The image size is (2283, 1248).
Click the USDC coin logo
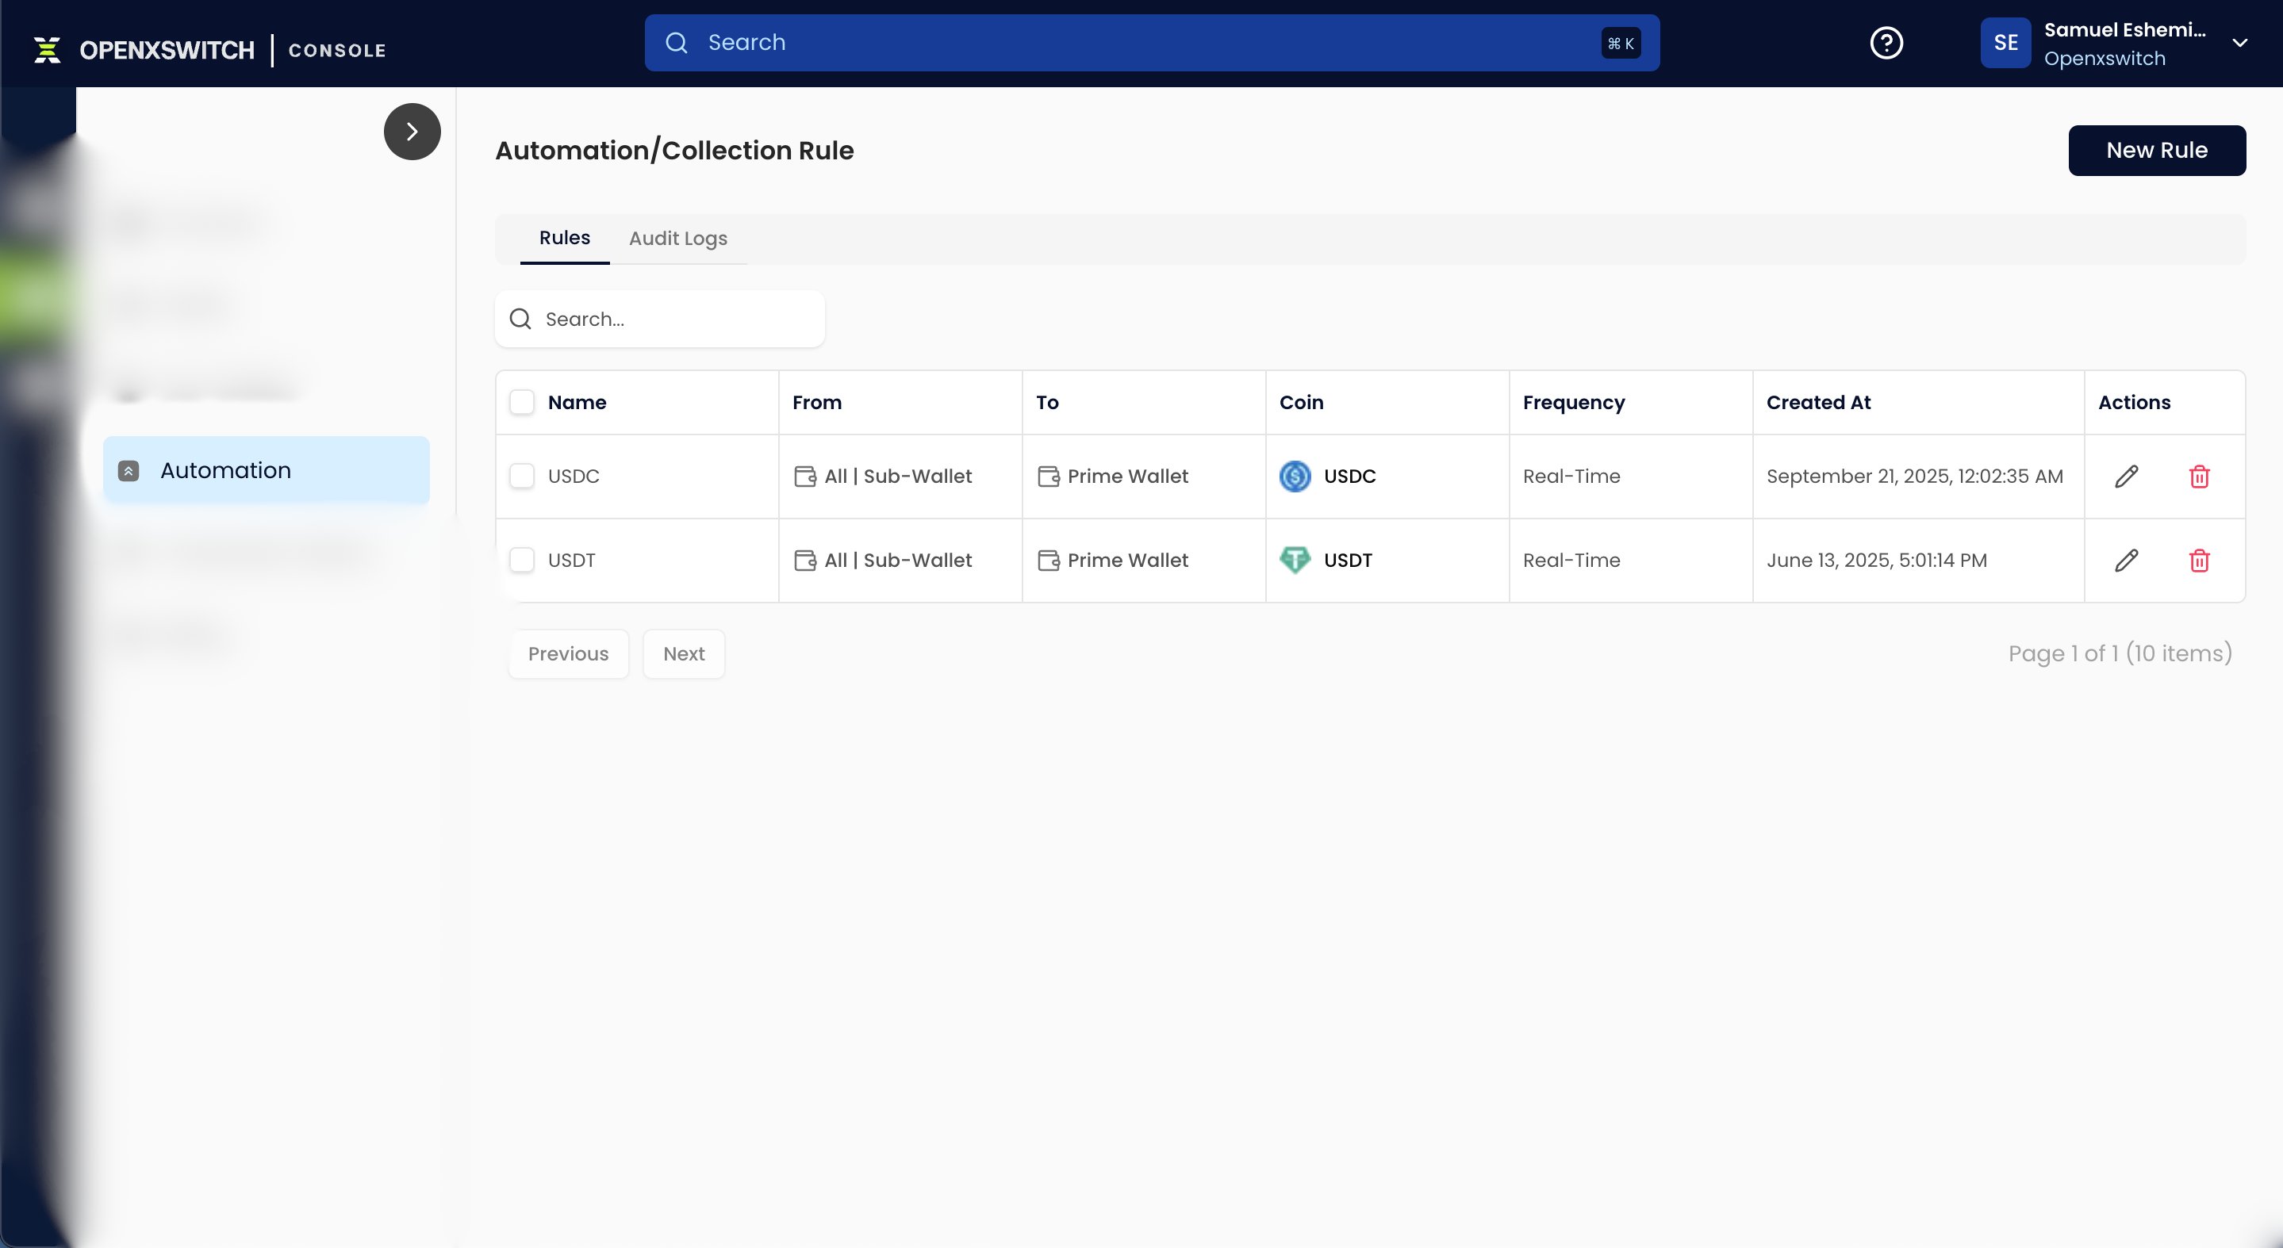1295,477
